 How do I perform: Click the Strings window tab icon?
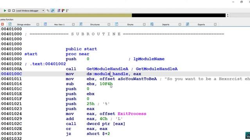[10, 24]
